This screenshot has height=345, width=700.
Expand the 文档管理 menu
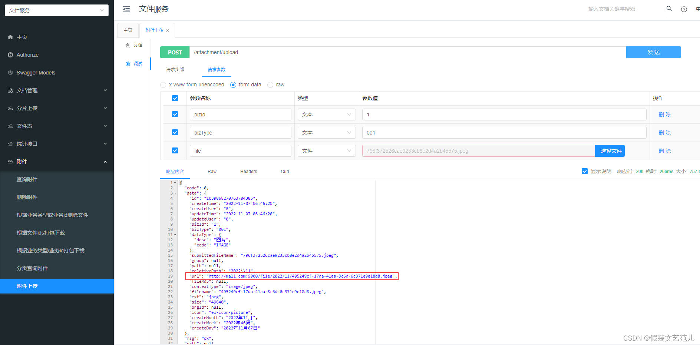click(105, 90)
